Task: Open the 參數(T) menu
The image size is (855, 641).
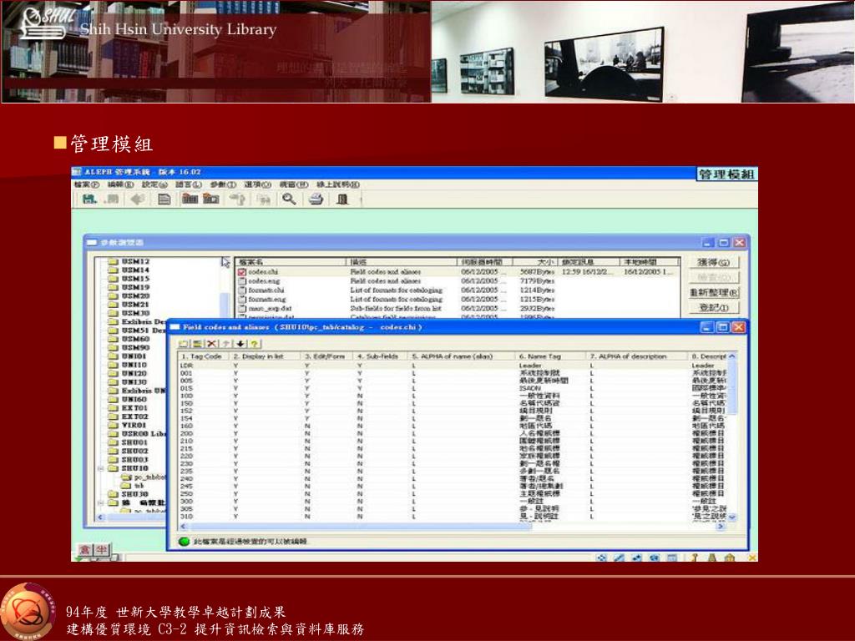Action: click(x=223, y=184)
